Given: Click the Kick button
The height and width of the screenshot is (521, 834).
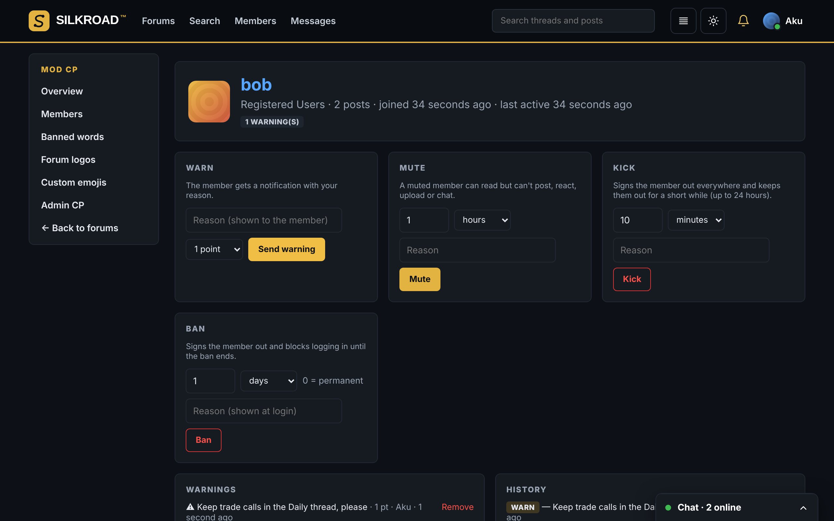Looking at the screenshot, I should [x=632, y=279].
